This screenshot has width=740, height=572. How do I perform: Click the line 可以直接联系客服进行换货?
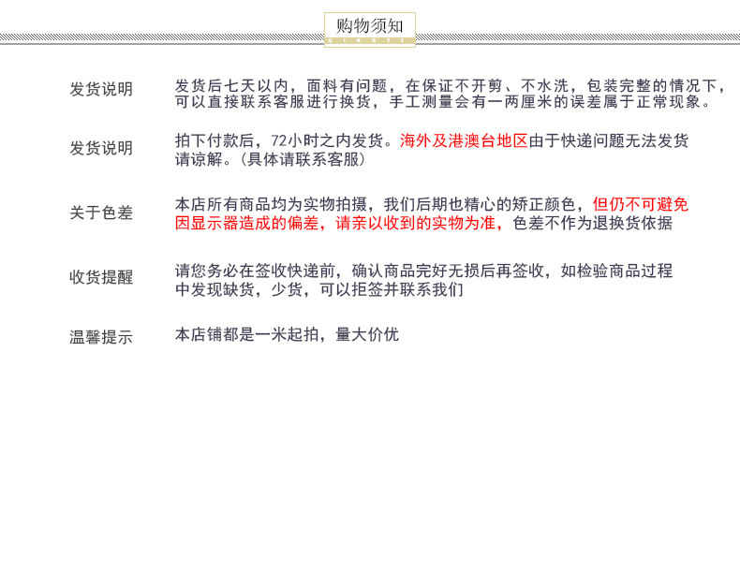443,101
